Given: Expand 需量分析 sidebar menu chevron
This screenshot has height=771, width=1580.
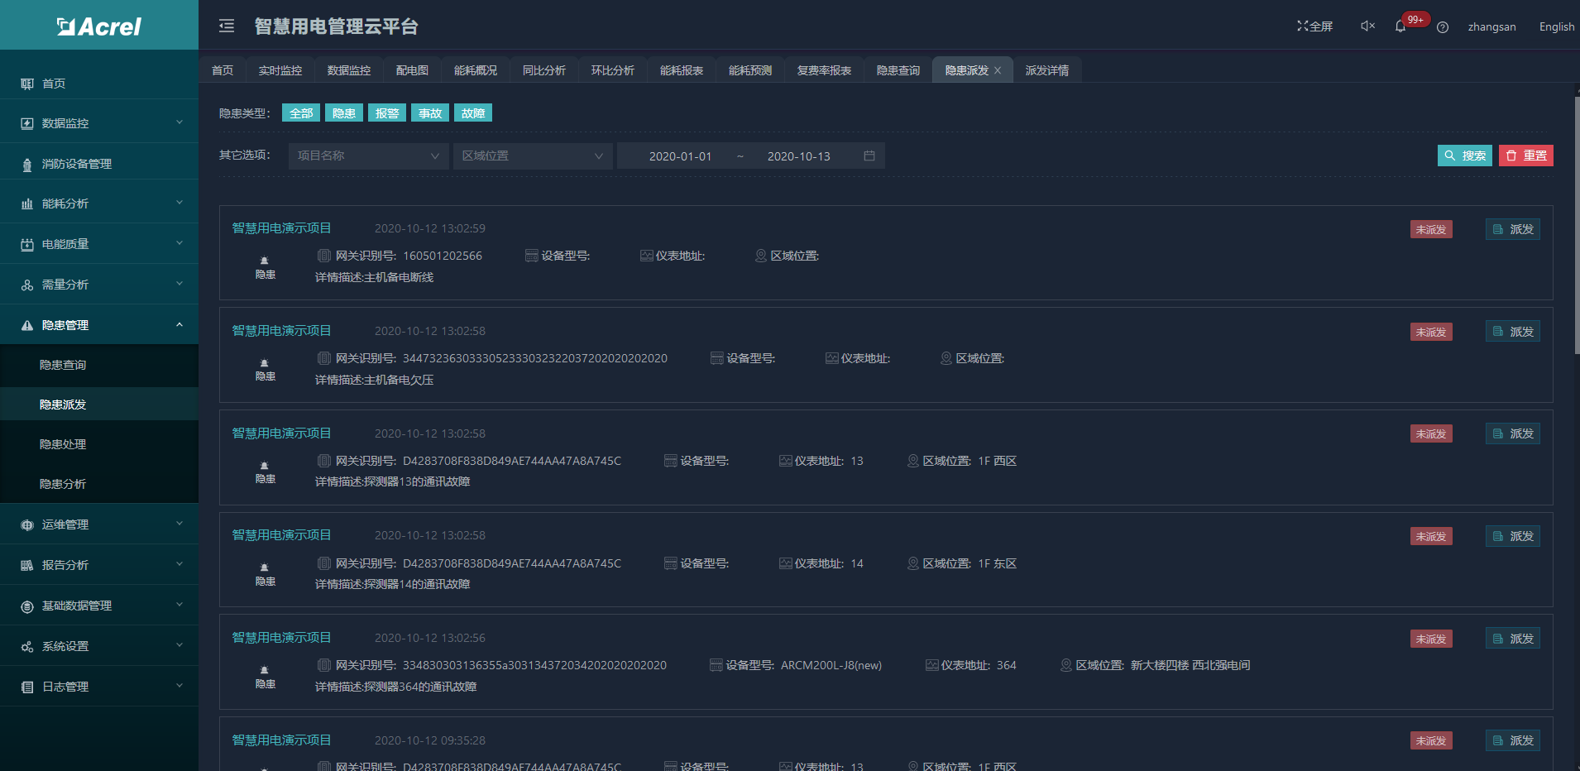Looking at the screenshot, I should [x=180, y=285].
